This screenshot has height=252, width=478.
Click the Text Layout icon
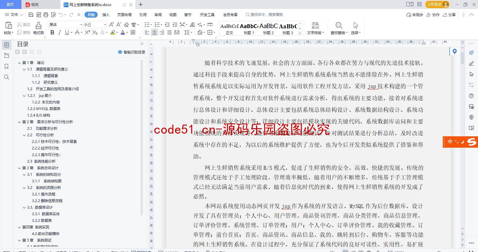(315, 25)
